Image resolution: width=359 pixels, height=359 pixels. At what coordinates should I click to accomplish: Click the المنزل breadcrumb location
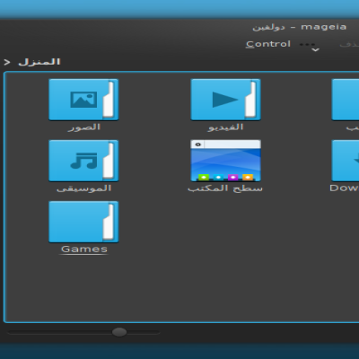[x=39, y=62]
